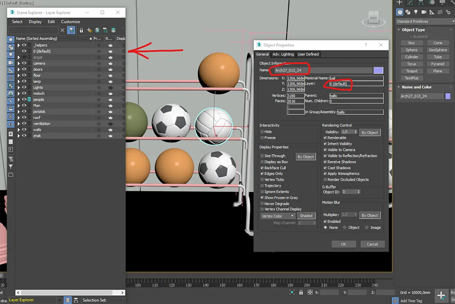Image resolution: width=455 pixels, height=304 pixels.
Task: Open the Vertex Color dropdown
Action: (278, 216)
